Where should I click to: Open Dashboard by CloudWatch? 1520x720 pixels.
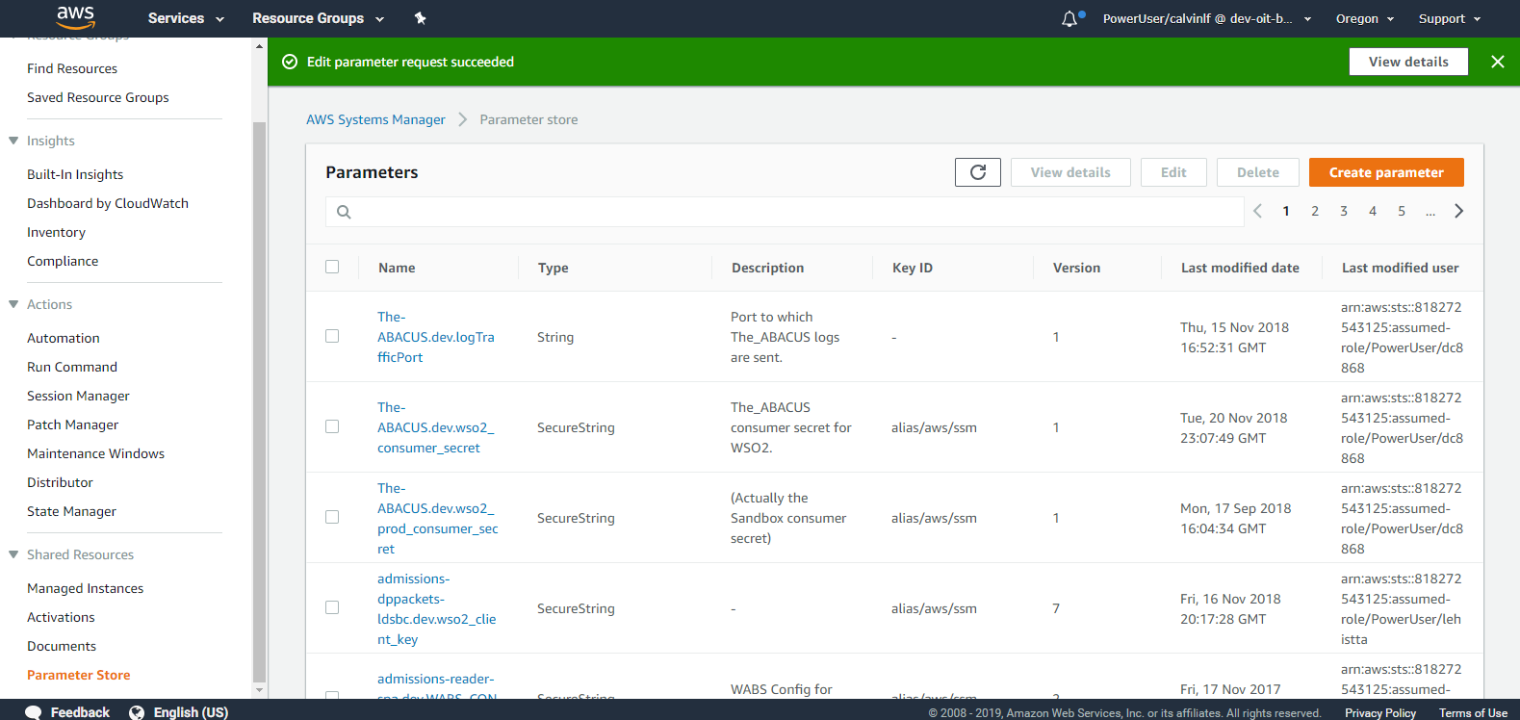[108, 203]
